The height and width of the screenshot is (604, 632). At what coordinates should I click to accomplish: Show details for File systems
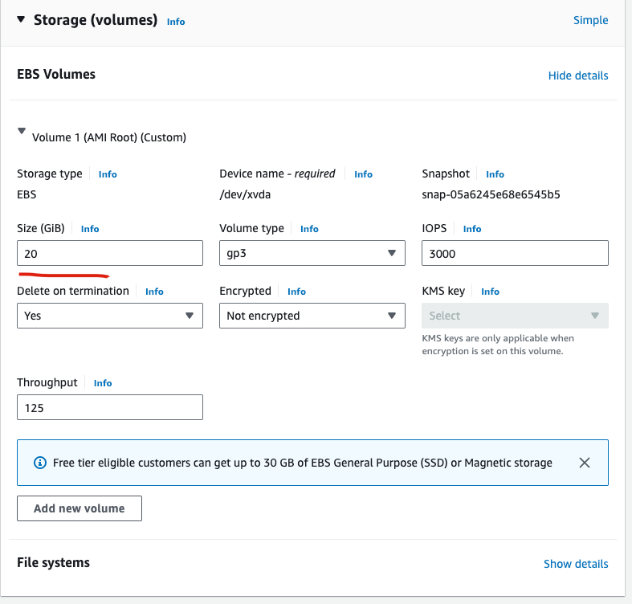(575, 564)
